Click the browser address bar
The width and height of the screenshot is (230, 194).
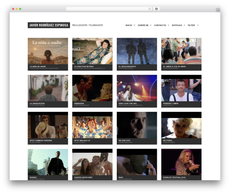[109, 9]
